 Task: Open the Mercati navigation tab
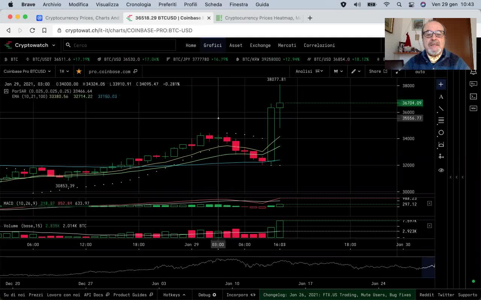click(287, 45)
